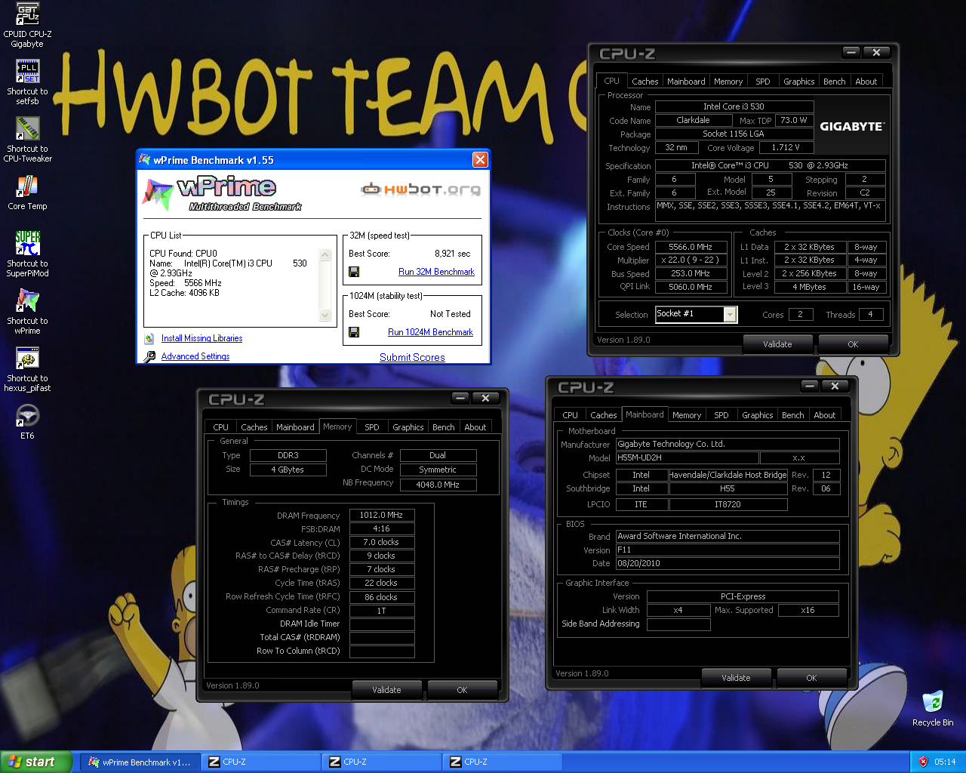Click Run 32M Benchmark link
The image size is (966, 773).
pyautogui.click(x=436, y=272)
